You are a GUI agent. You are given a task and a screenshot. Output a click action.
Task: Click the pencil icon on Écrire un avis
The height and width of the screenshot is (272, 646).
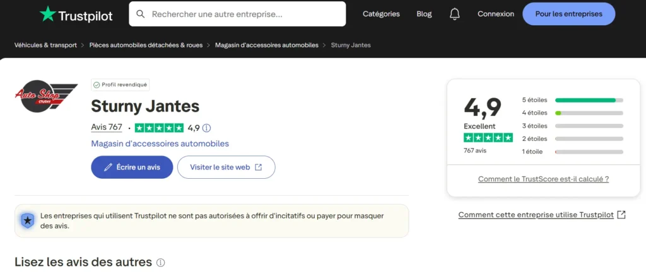pos(108,167)
